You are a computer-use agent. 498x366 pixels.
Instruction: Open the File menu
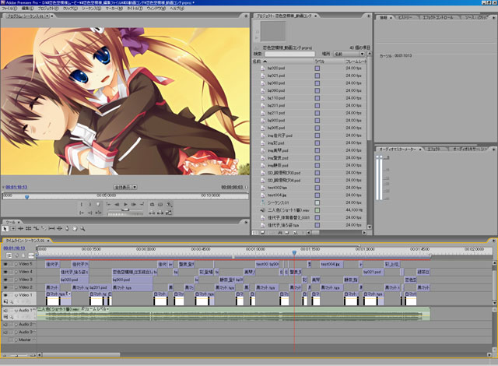click(x=9, y=9)
